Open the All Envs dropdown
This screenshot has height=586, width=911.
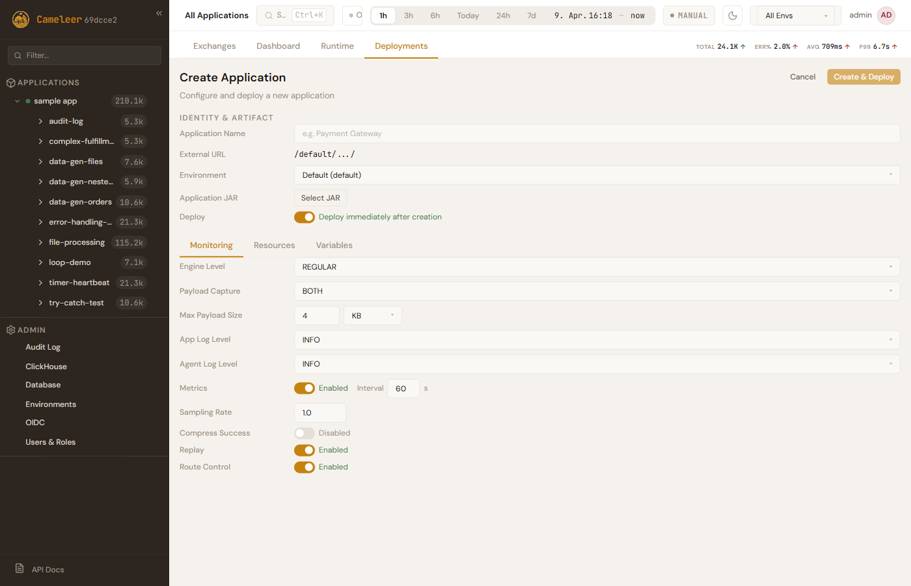pos(795,16)
